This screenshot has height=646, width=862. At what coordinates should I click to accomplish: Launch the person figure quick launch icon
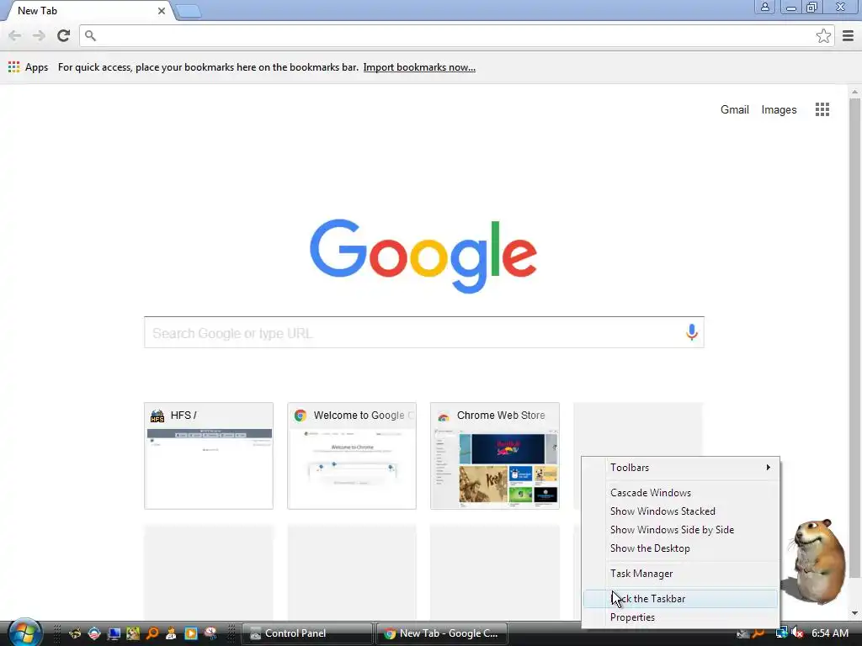[x=172, y=633]
